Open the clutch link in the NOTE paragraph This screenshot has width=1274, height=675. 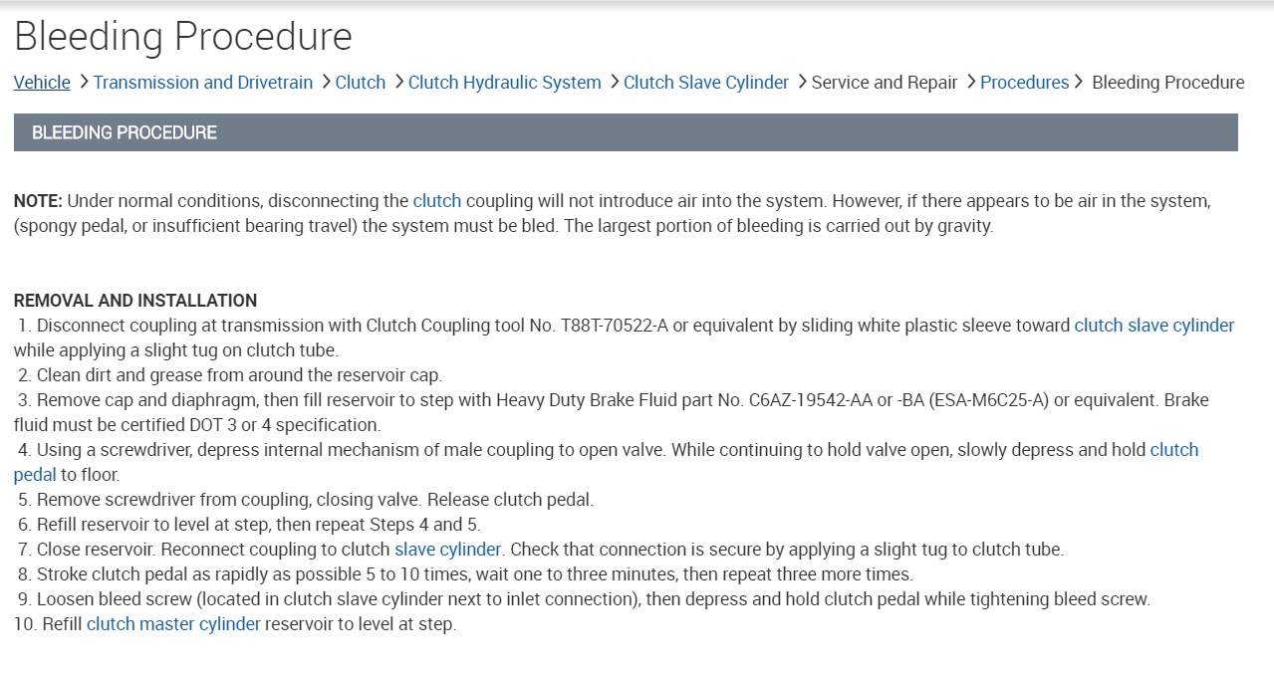(437, 201)
